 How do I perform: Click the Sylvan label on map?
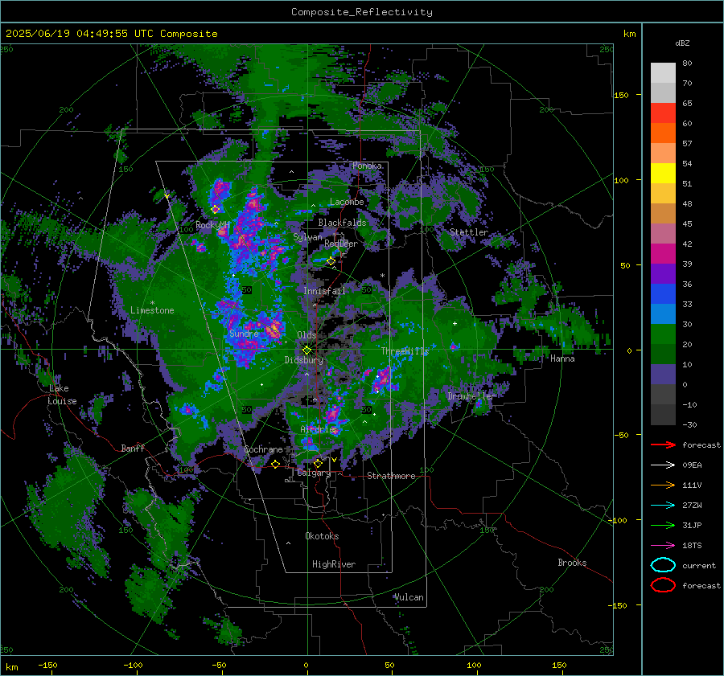pos(307,237)
